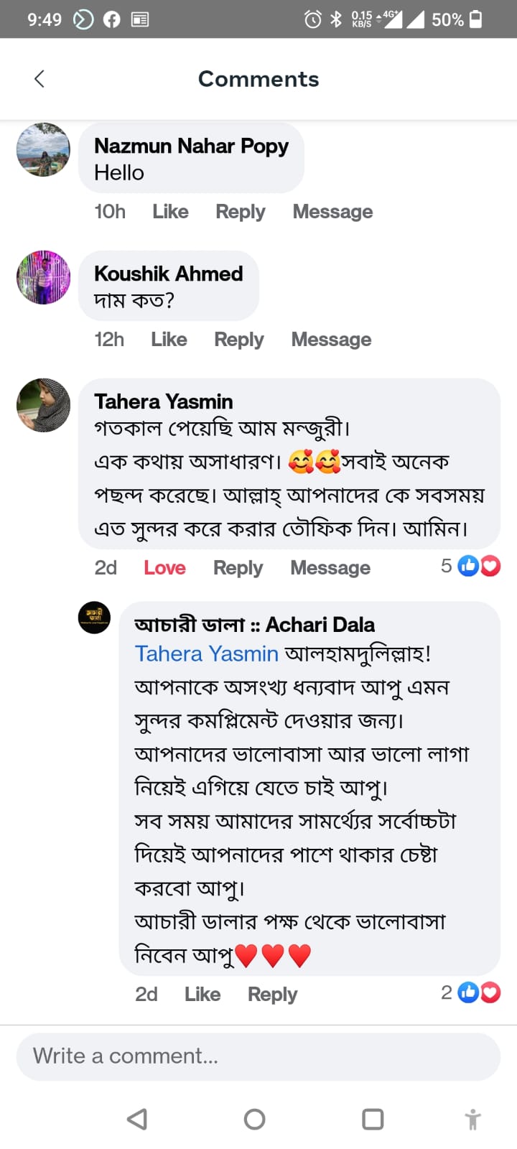This screenshot has height=1149, width=517.
Task: Message Nazmun Nahar Popy from her comment
Action: 332,212
